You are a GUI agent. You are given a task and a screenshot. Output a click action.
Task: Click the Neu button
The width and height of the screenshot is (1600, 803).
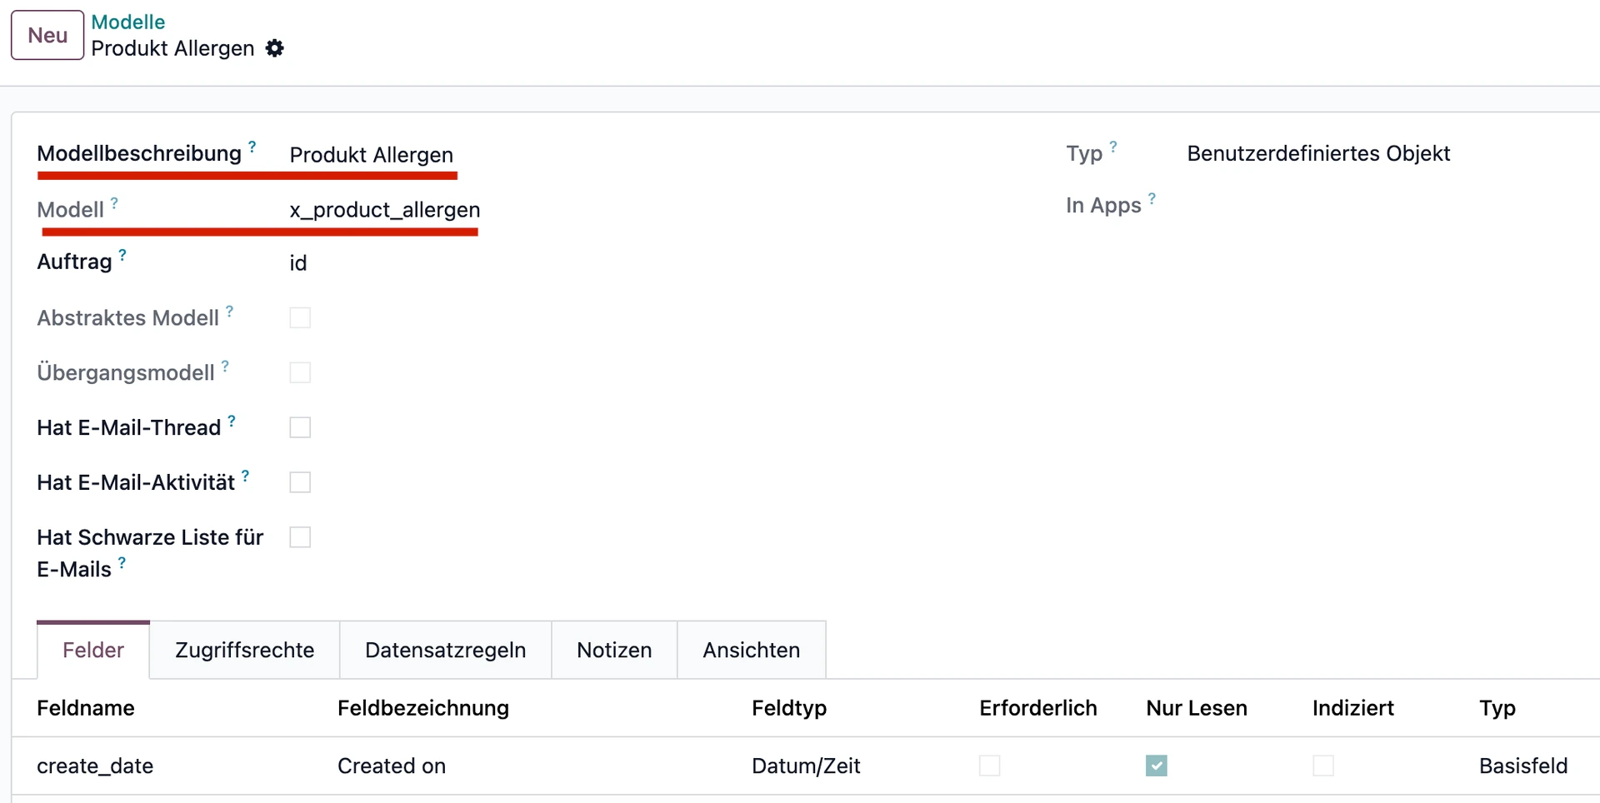click(47, 35)
